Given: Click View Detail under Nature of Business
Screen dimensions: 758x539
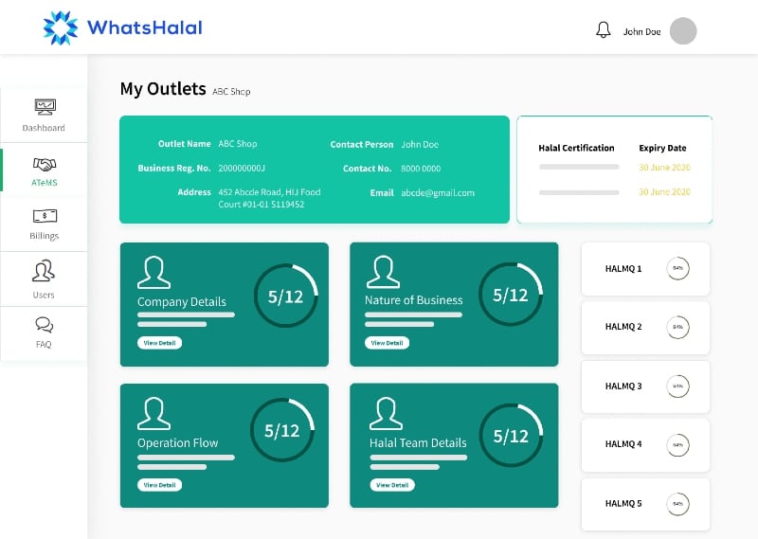Looking at the screenshot, I should [x=387, y=343].
